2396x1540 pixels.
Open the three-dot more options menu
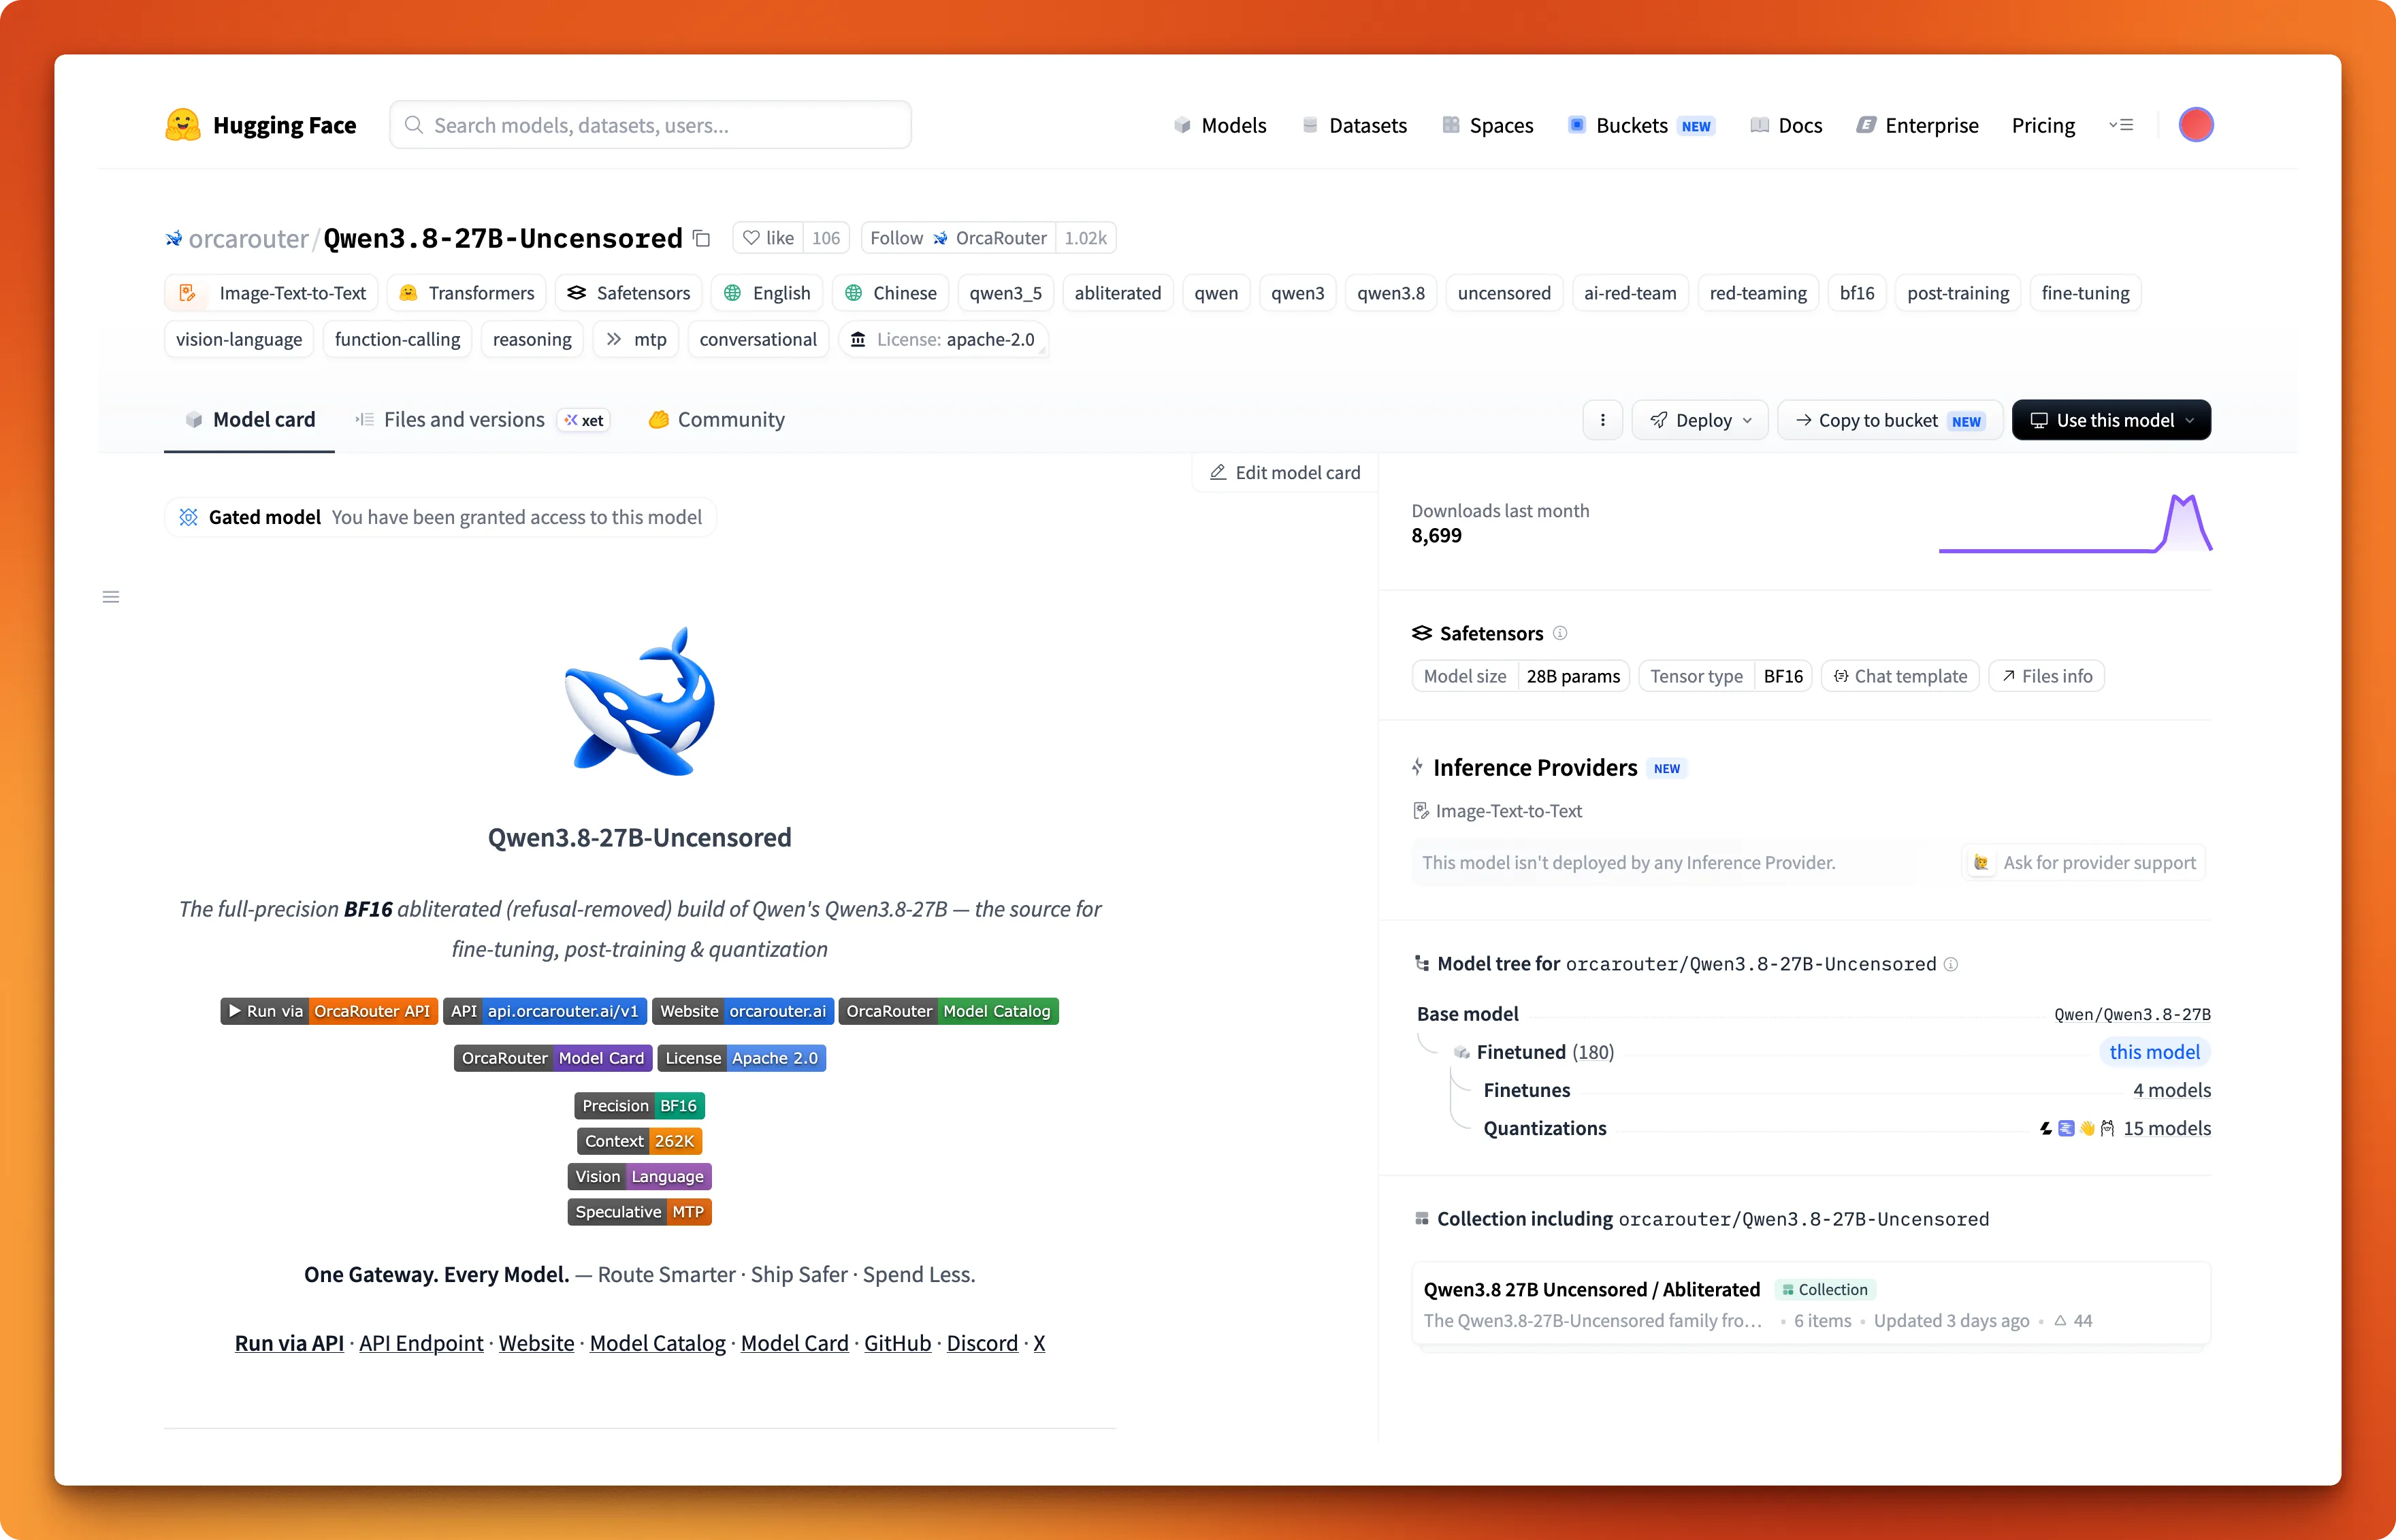point(1602,420)
